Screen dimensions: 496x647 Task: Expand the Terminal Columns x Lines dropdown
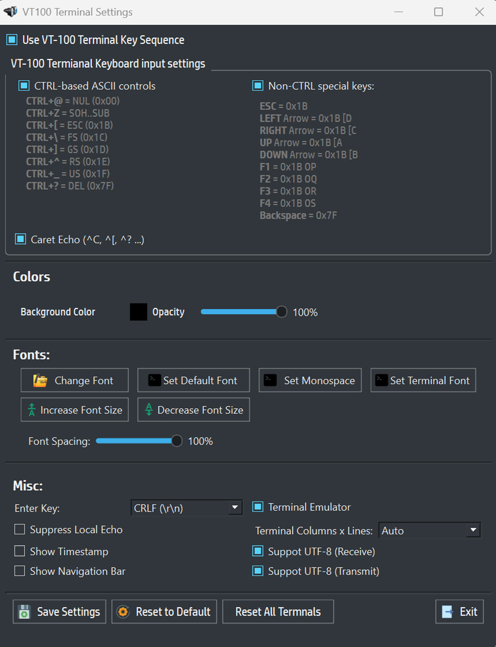[x=472, y=530]
